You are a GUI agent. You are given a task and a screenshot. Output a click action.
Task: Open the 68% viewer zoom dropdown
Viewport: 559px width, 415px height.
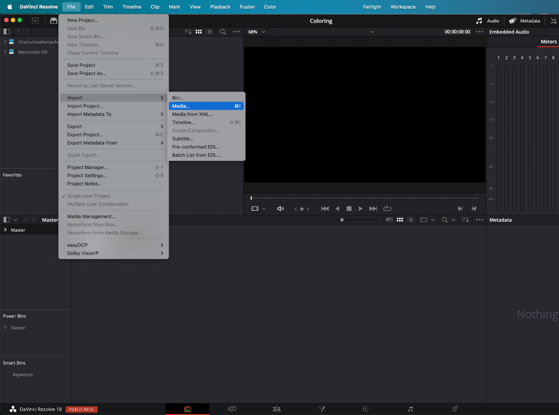(257, 32)
